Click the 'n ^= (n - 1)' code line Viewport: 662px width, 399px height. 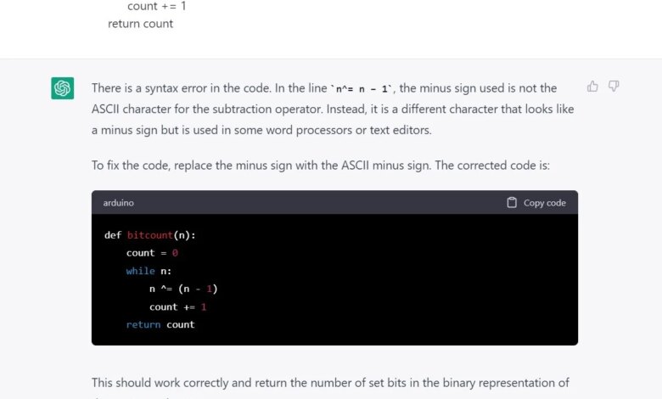tap(183, 289)
